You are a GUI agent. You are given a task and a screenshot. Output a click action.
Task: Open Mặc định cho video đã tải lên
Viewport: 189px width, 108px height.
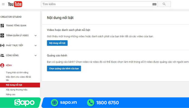[18, 78]
